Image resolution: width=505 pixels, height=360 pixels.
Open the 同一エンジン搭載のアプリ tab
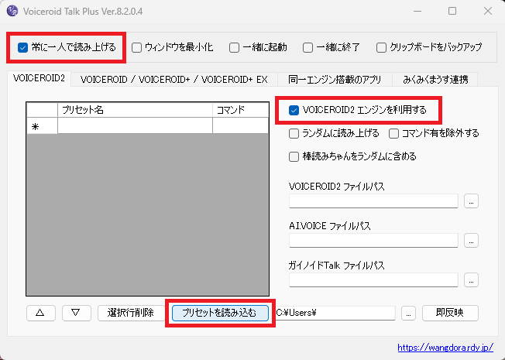click(335, 80)
